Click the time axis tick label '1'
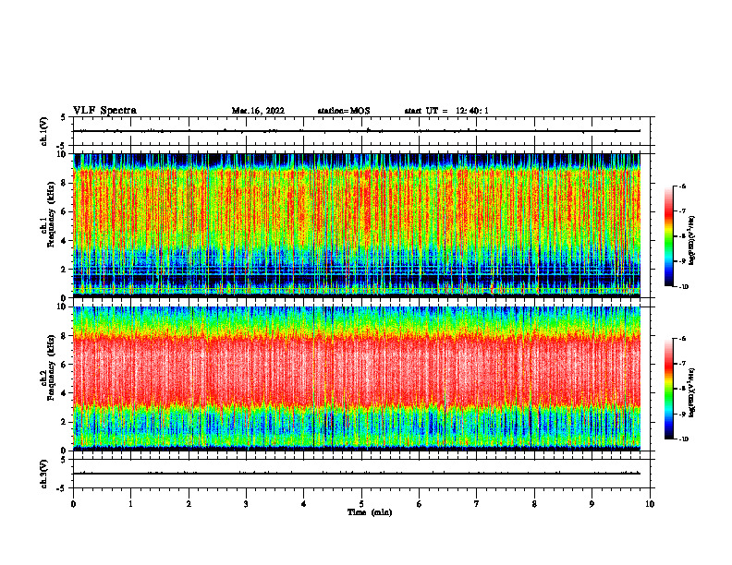This screenshot has height=565, width=732. pos(130,504)
